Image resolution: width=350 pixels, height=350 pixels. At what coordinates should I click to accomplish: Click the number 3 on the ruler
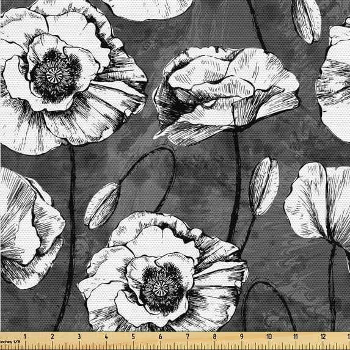[79, 337]
